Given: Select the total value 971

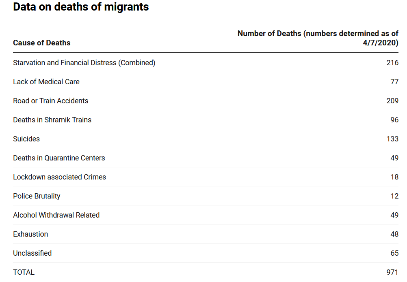Looking at the screenshot, I should 392,272.
